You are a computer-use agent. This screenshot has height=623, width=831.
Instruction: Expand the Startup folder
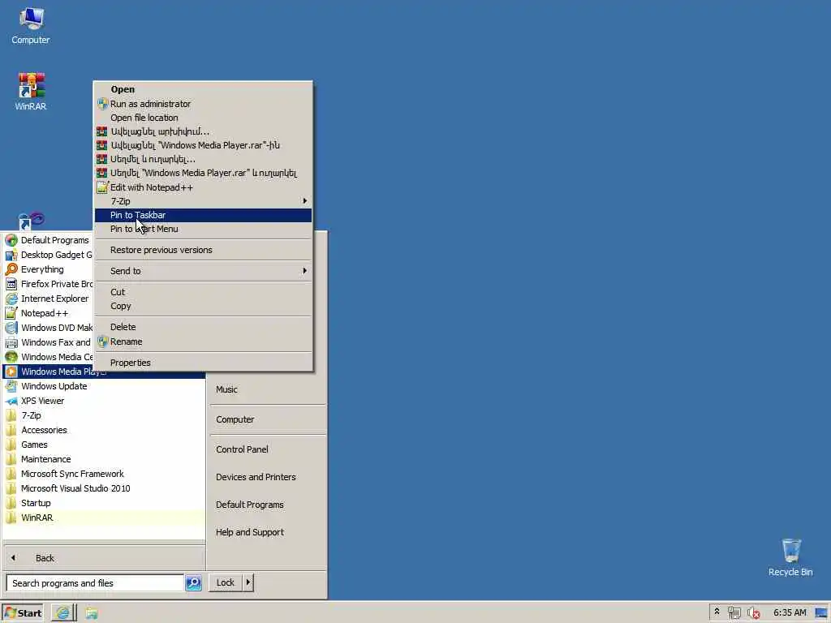(104, 503)
